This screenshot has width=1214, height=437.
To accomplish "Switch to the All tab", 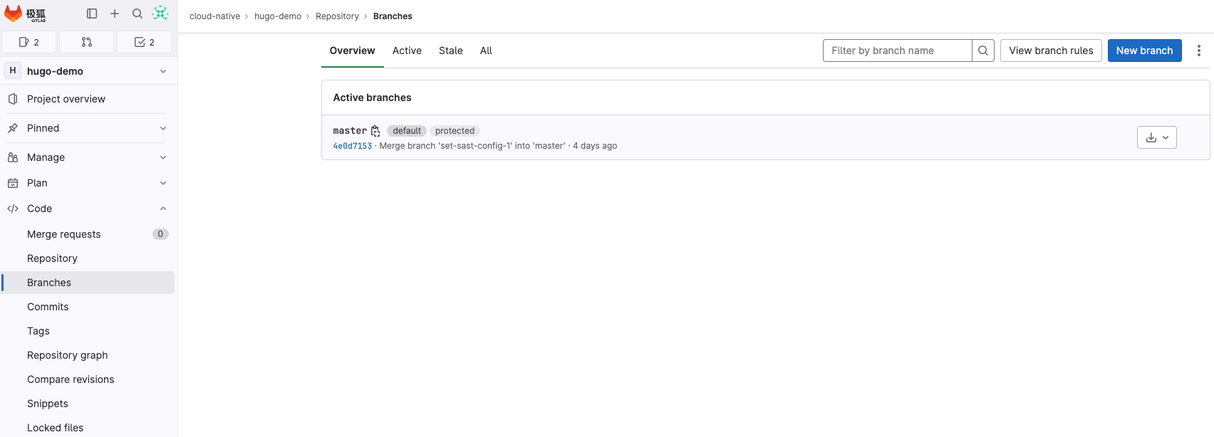I will 486,51.
